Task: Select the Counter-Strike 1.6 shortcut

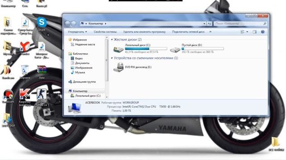Action: pos(42,97)
